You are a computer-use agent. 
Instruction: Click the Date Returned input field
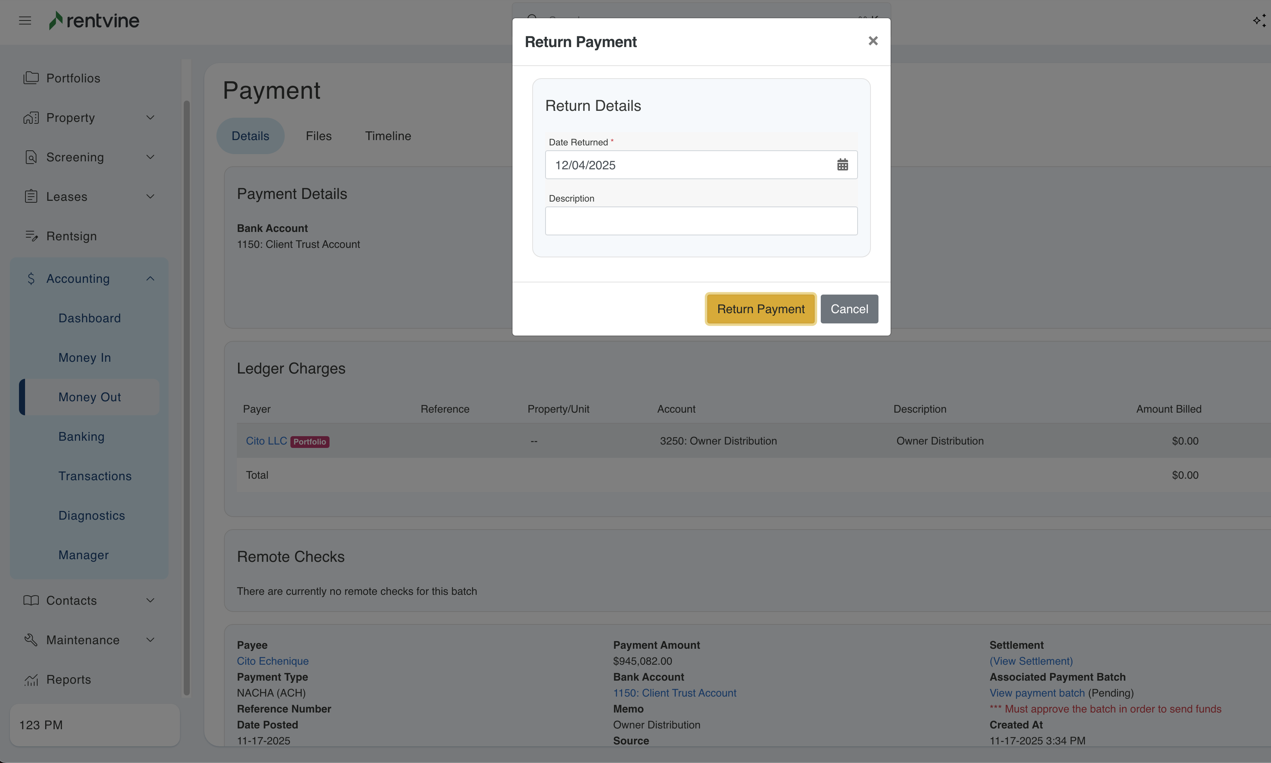point(689,165)
